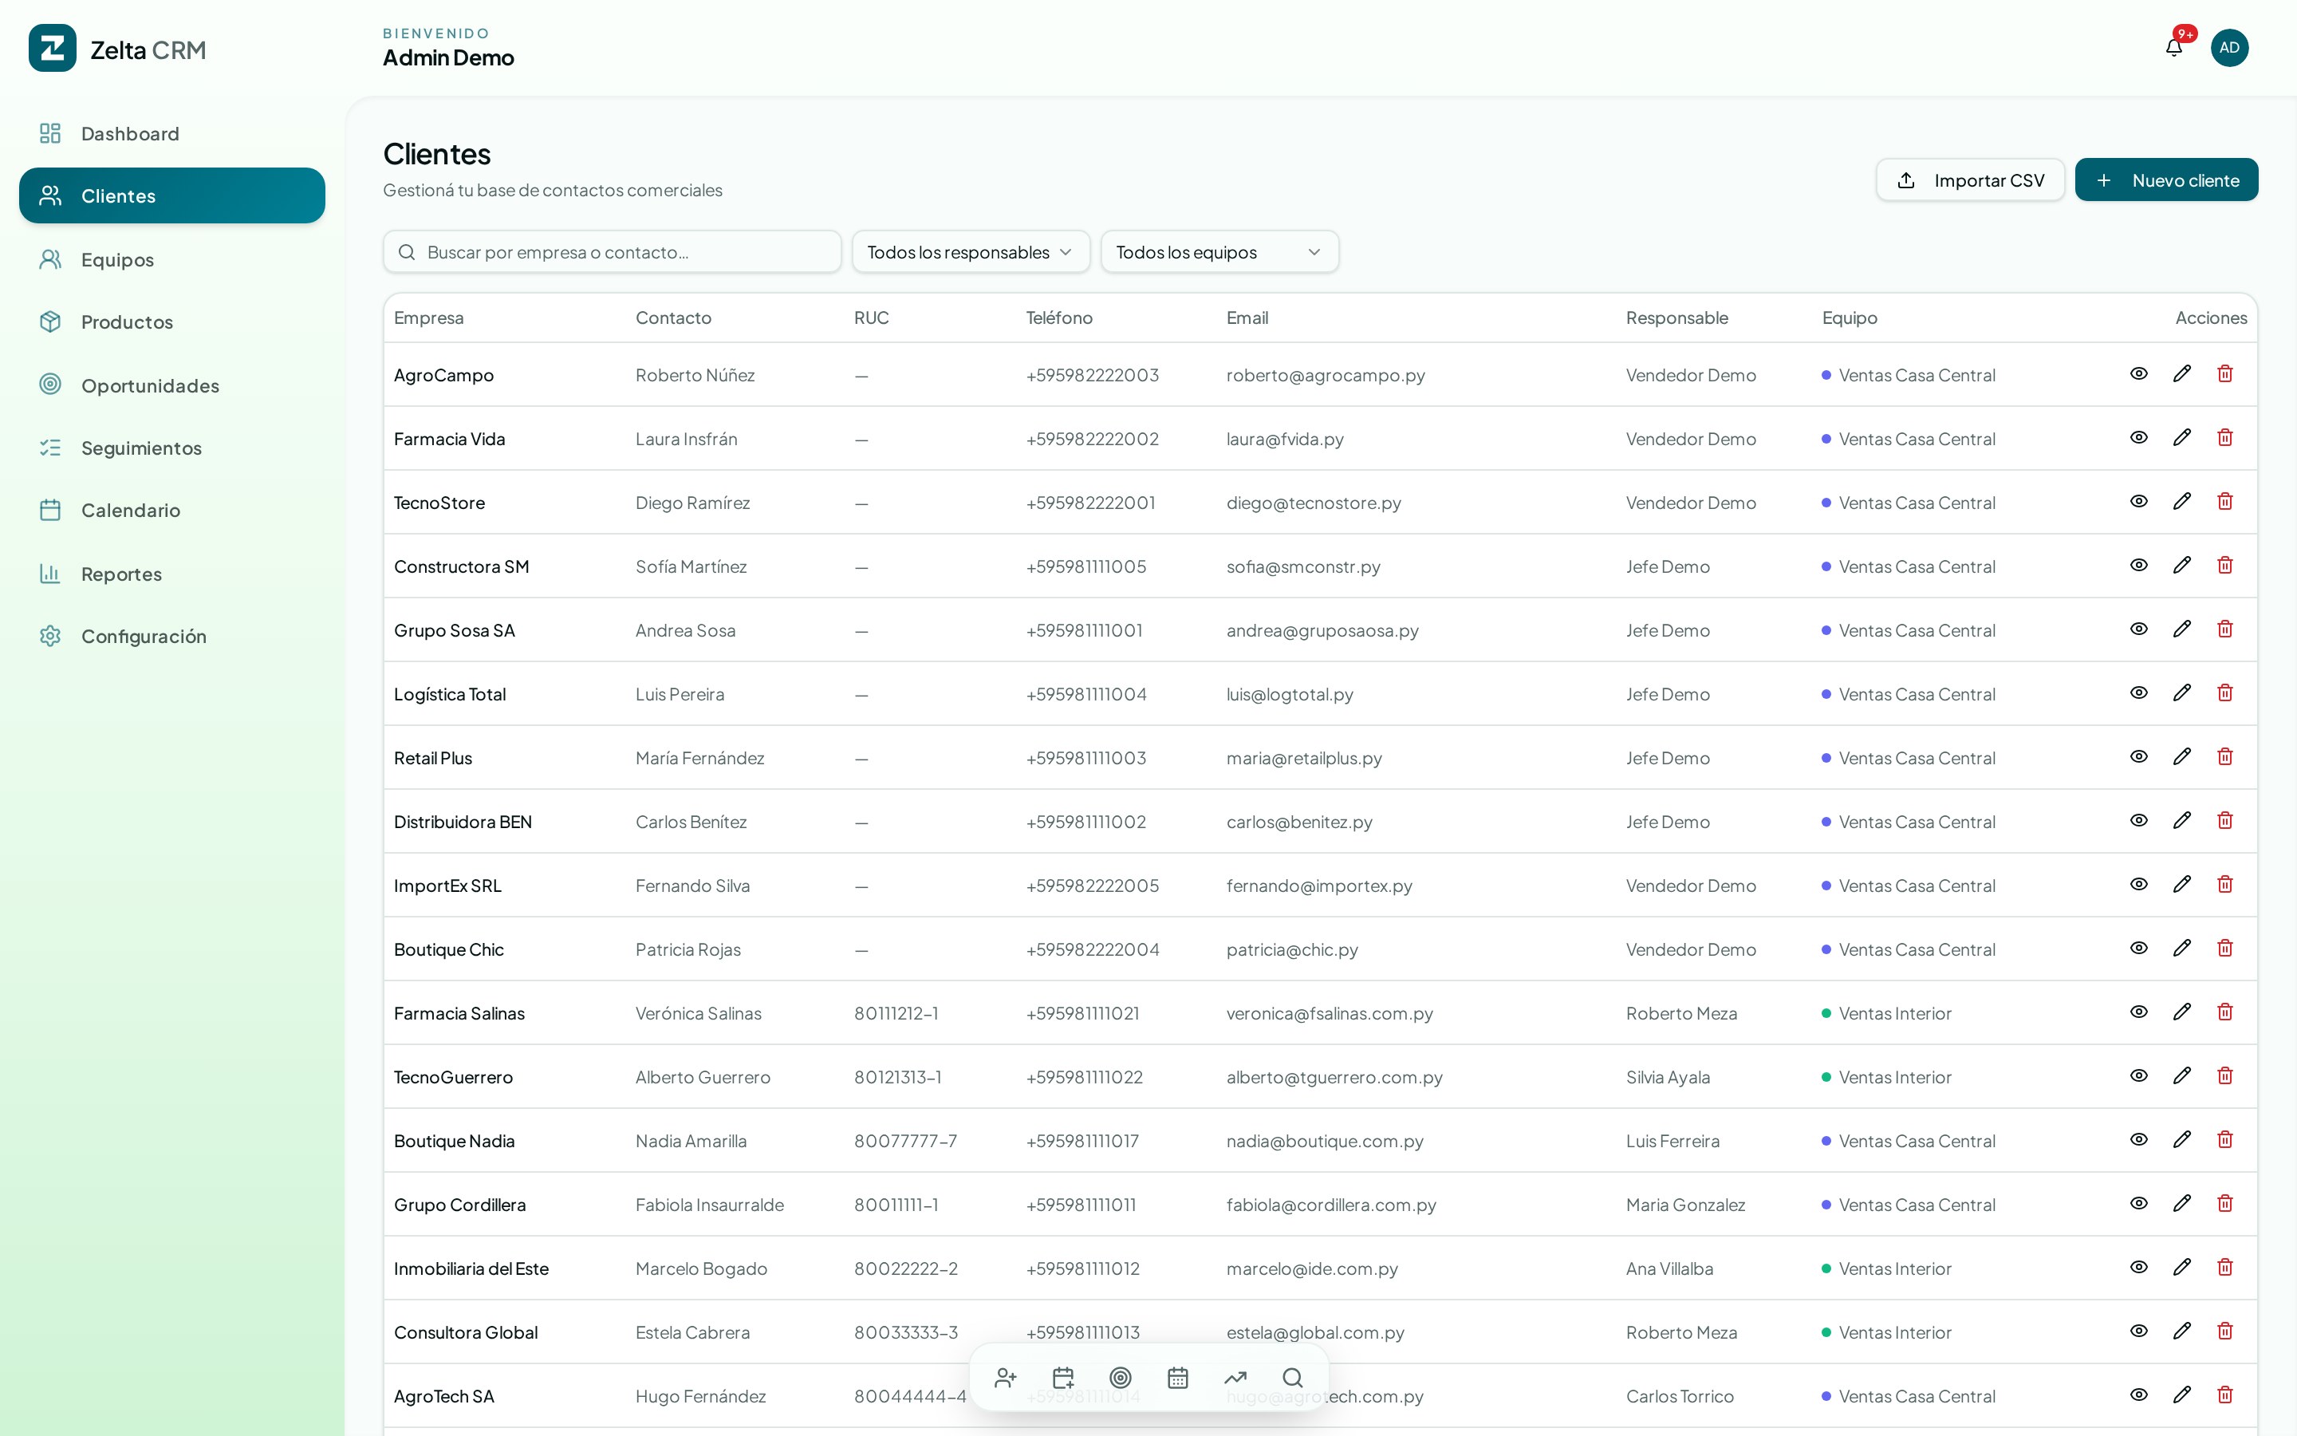The image size is (2297, 1436).
Task: Edit Constructora SM with pencil icon
Action: tap(2182, 565)
